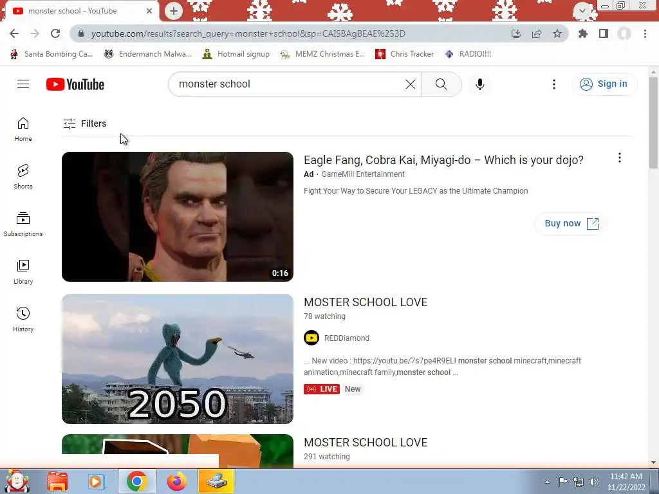
Task: Click the YouTube logo
Action: [75, 84]
